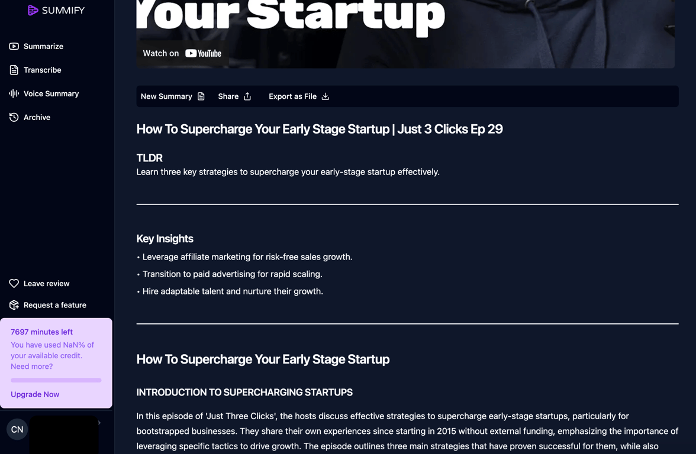Click the credit usage progress bar

[x=56, y=380]
